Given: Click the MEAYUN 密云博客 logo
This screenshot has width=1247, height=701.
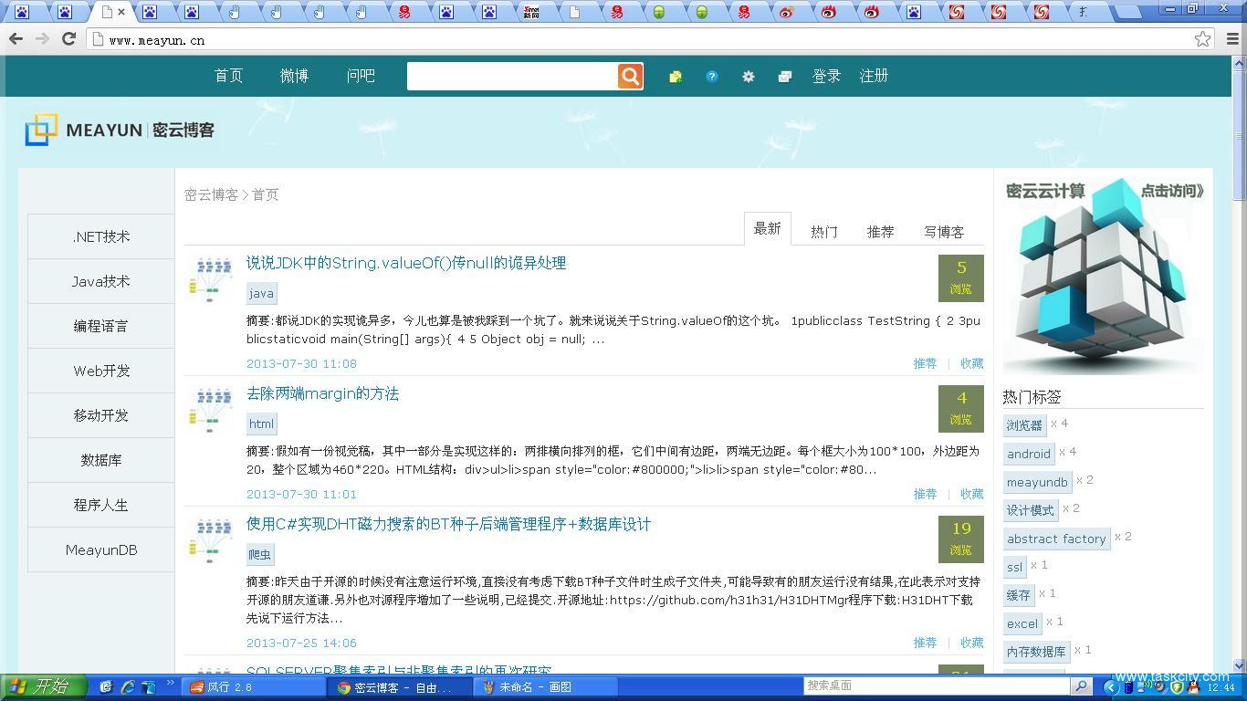Looking at the screenshot, I should pos(120,130).
